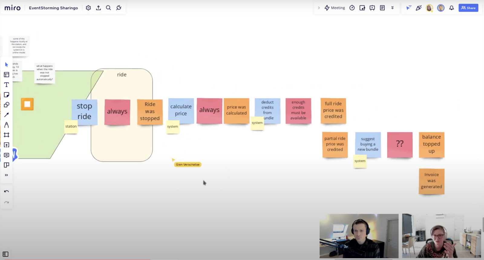Open the Templates tool
This screenshot has width=484, height=260.
tap(6, 75)
